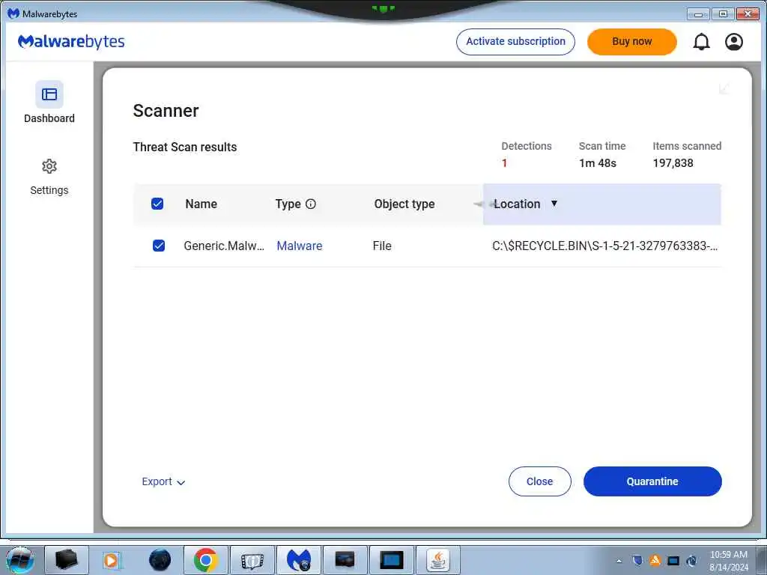Open the user account profile icon
This screenshot has height=575, width=767.
[734, 42]
